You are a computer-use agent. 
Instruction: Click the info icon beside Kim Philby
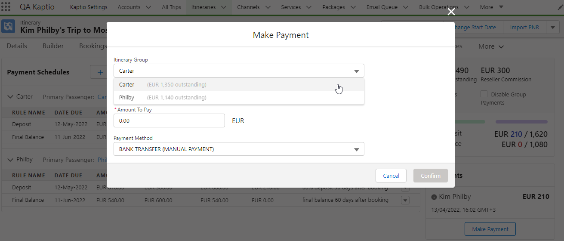(434, 197)
